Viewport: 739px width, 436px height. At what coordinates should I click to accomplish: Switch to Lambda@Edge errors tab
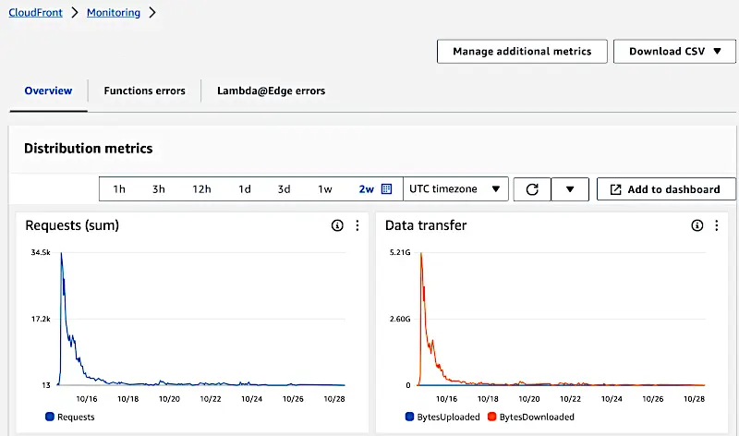click(x=271, y=91)
